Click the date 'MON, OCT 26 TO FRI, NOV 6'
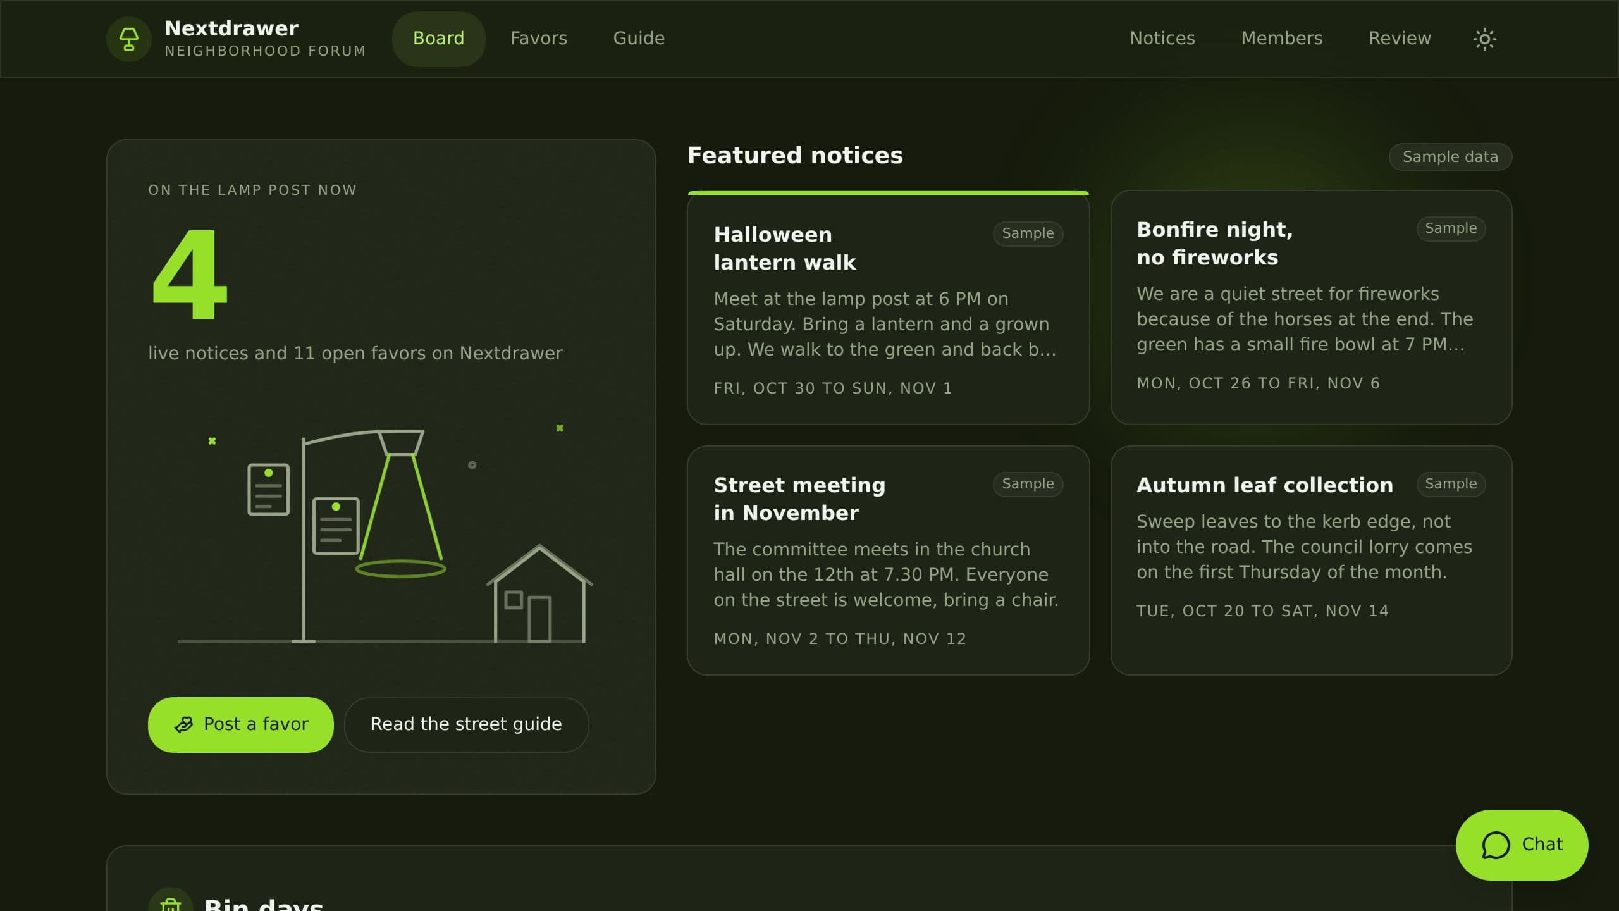Viewport: 1619px width, 911px height. click(1258, 383)
